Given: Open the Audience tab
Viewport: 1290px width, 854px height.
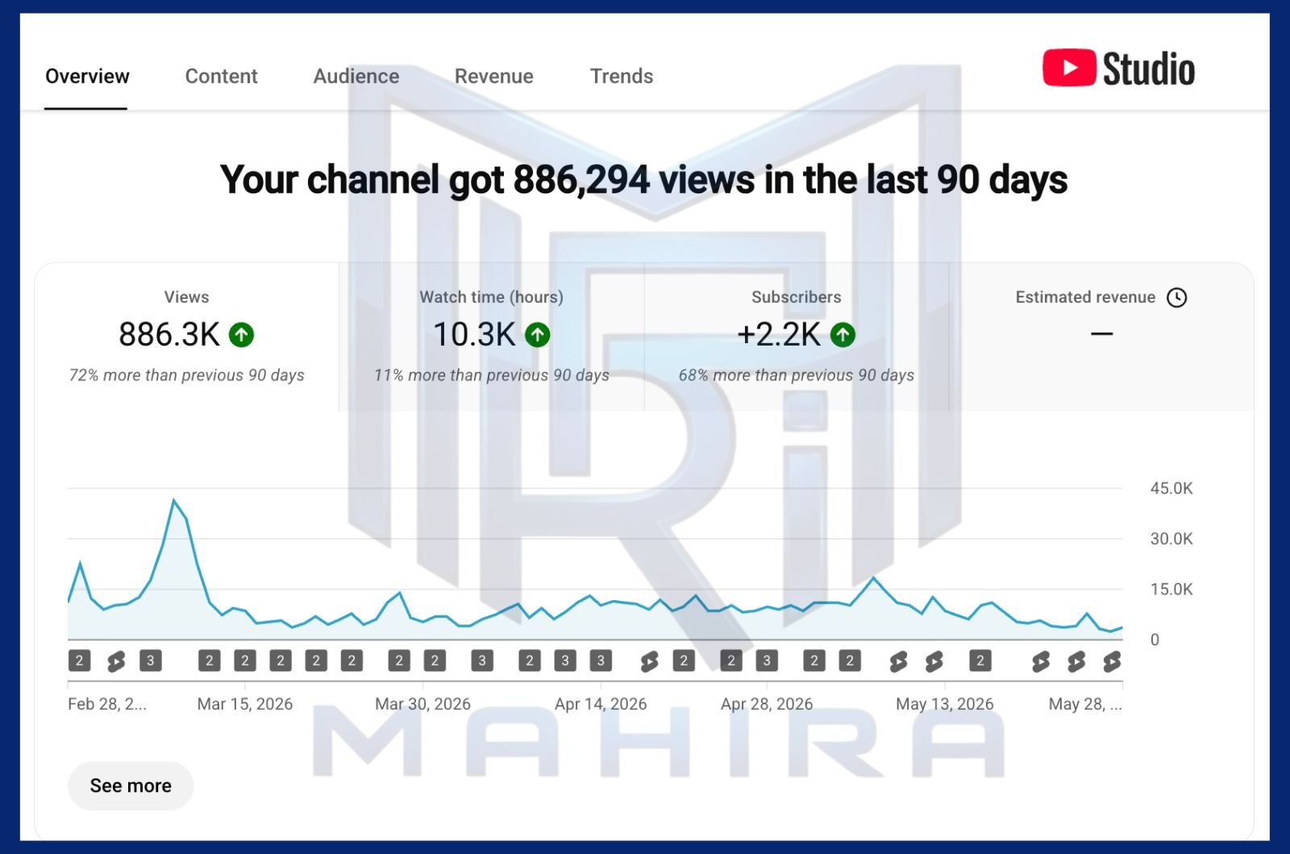Looking at the screenshot, I should click(356, 77).
